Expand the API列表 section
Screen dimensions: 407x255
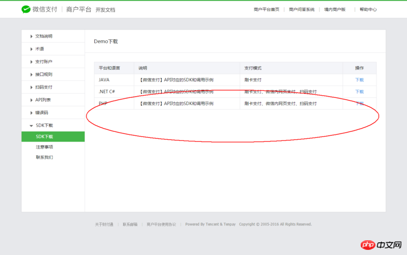click(43, 100)
